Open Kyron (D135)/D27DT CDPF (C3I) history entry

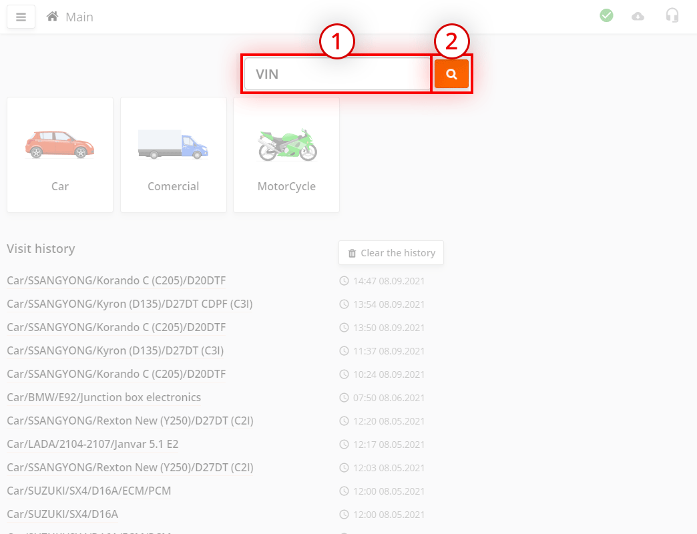(130, 304)
